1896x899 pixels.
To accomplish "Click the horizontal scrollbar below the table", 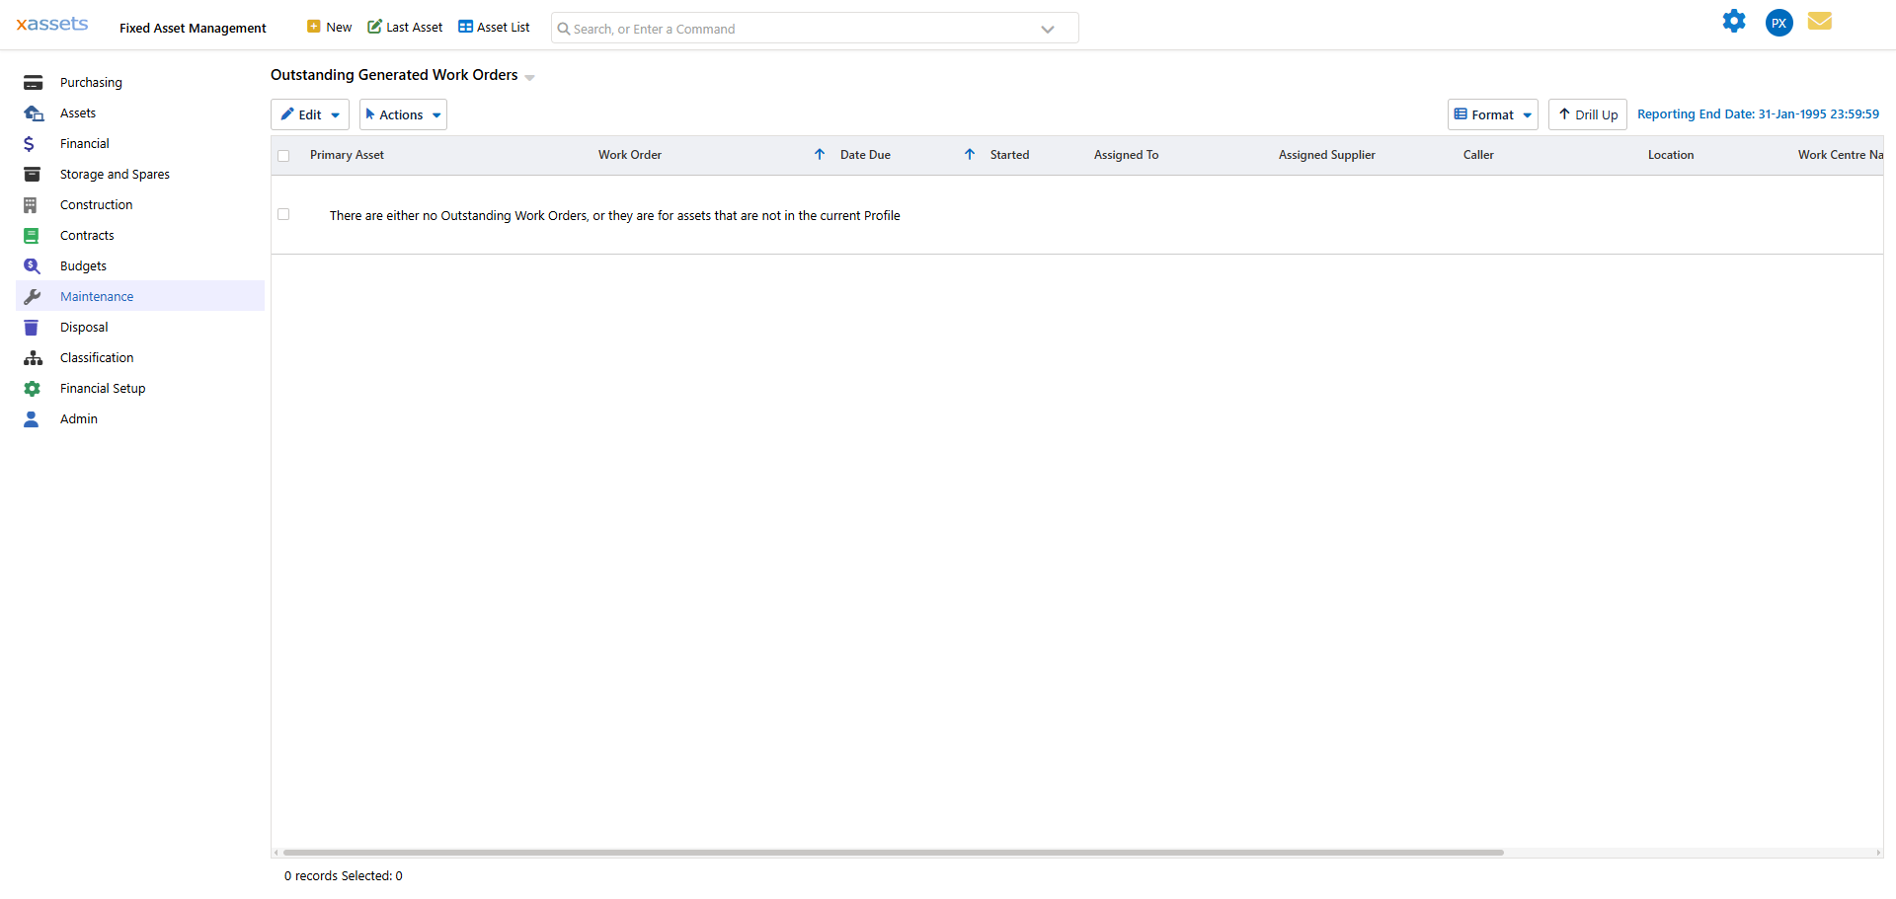I will coord(889,853).
